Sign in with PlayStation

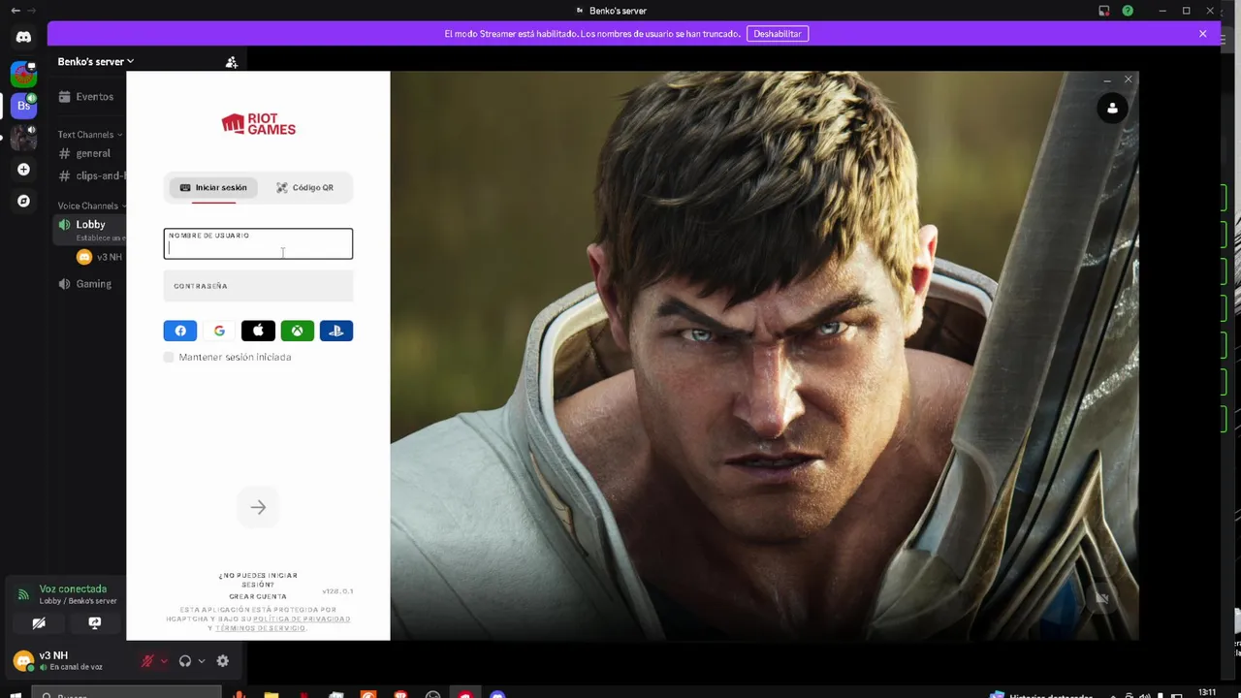point(336,331)
